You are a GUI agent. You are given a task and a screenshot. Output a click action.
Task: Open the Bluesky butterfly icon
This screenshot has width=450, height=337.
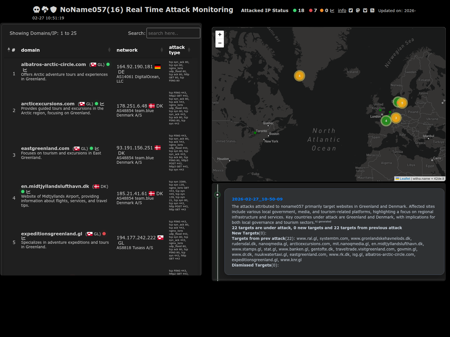[x=365, y=10]
